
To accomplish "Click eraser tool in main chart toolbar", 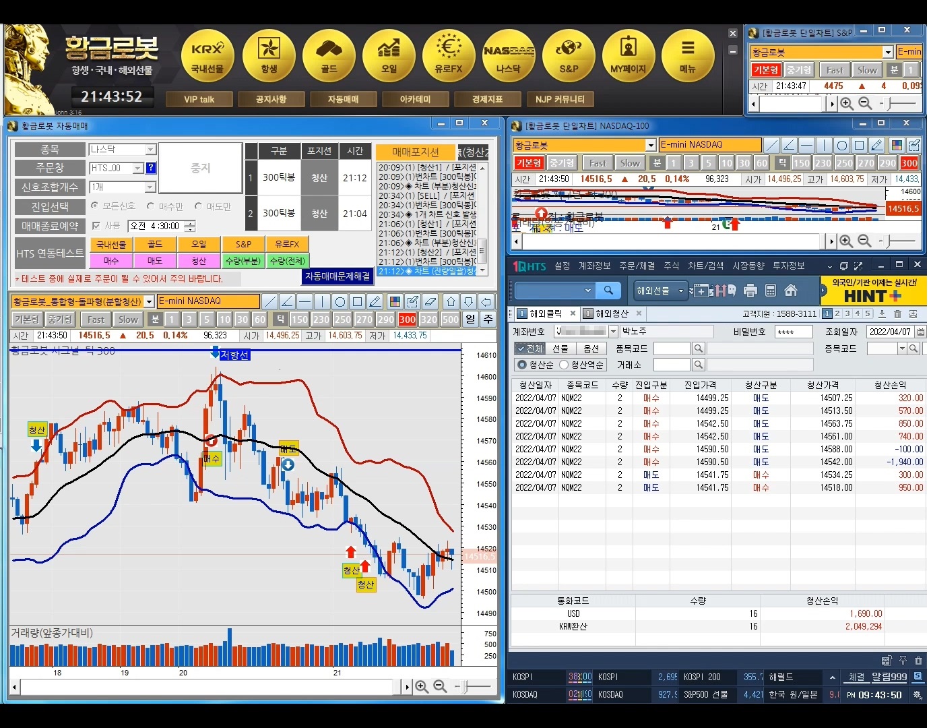I will 430,301.
